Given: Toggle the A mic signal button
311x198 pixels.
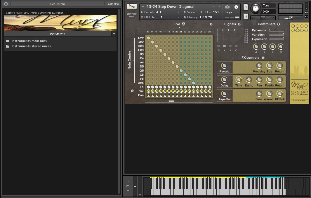Looking at the screenshot, I should coord(230,46).
